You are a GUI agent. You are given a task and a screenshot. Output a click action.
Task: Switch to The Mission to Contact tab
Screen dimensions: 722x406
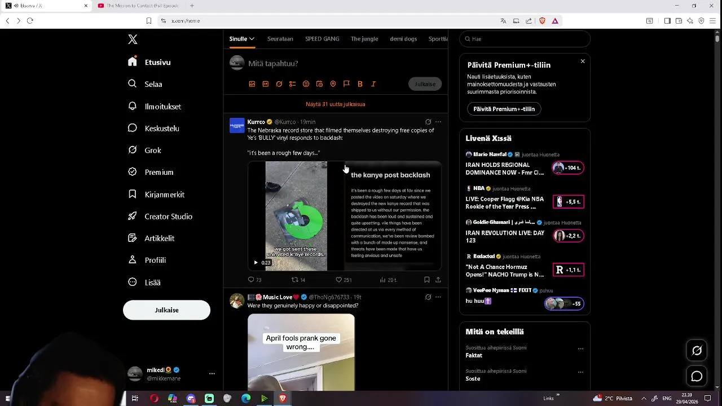coord(138,6)
